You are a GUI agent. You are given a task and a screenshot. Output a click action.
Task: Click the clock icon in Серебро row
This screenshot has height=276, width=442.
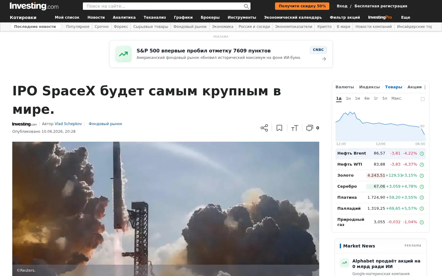pos(422,187)
